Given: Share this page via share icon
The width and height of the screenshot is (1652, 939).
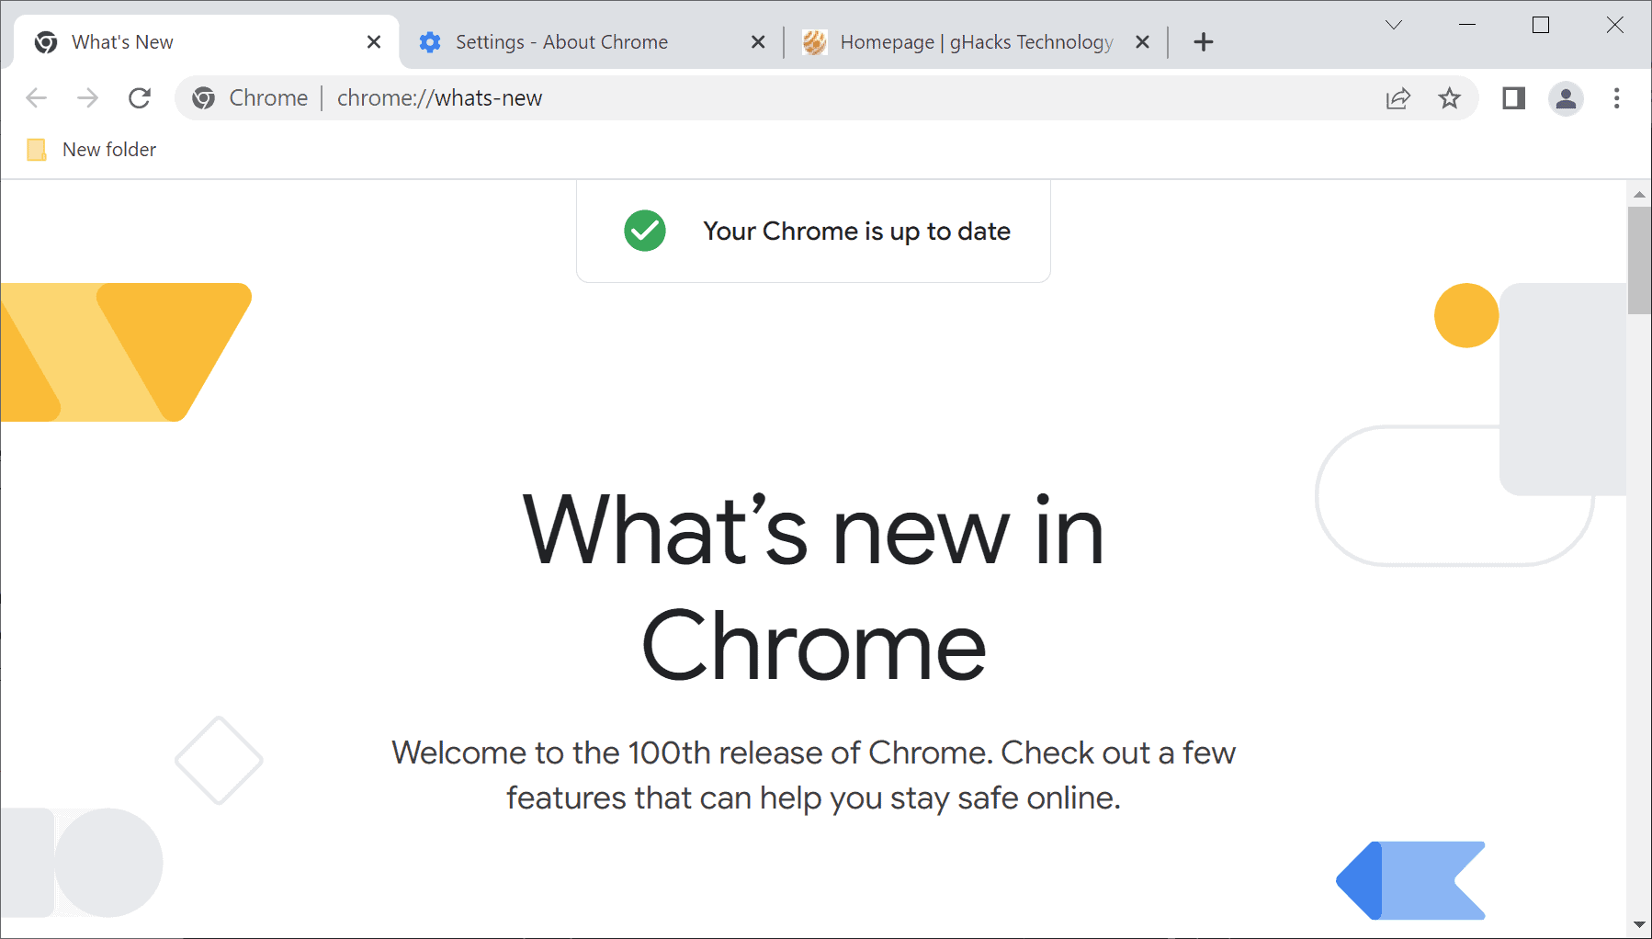Looking at the screenshot, I should 1397,98.
